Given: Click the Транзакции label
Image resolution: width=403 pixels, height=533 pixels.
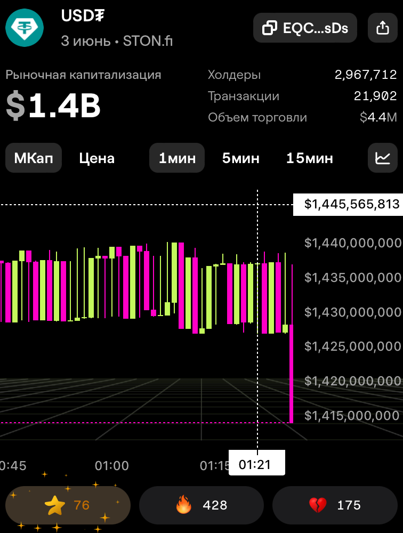Looking at the screenshot, I should (244, 96).
